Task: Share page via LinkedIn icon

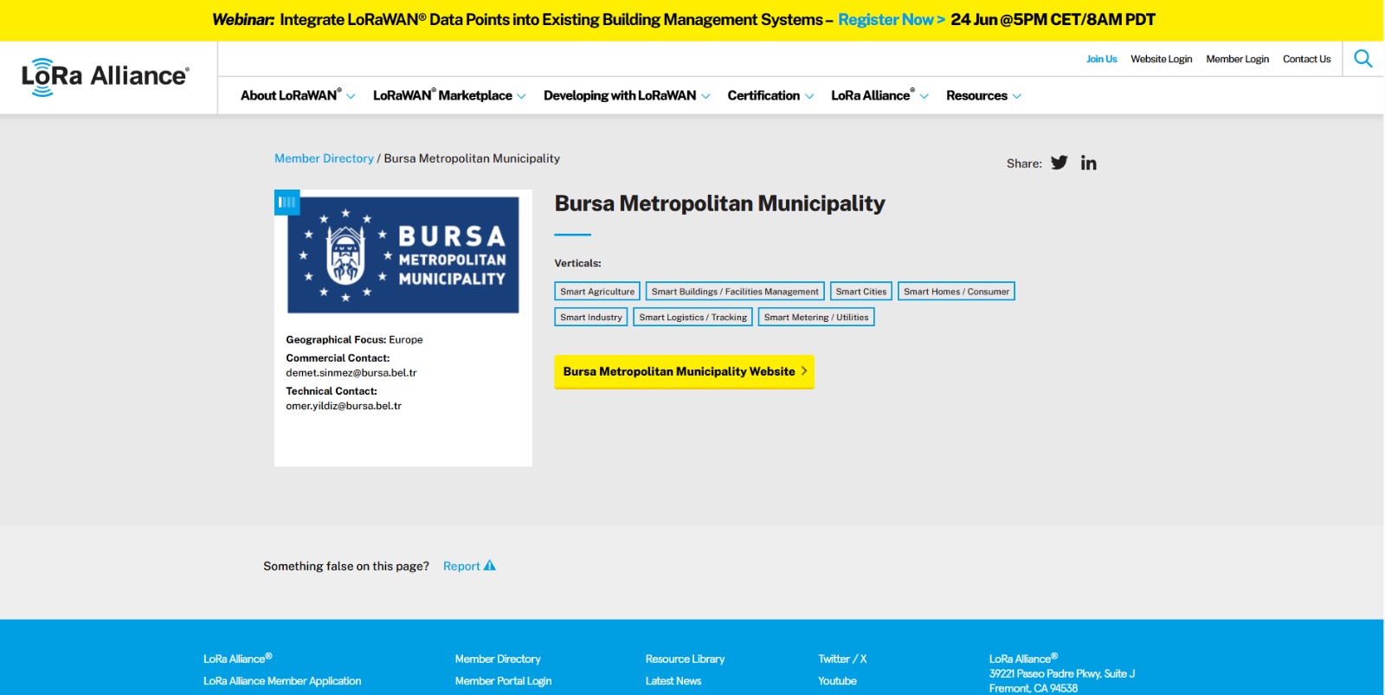Action: click(x=1088, y=163)
